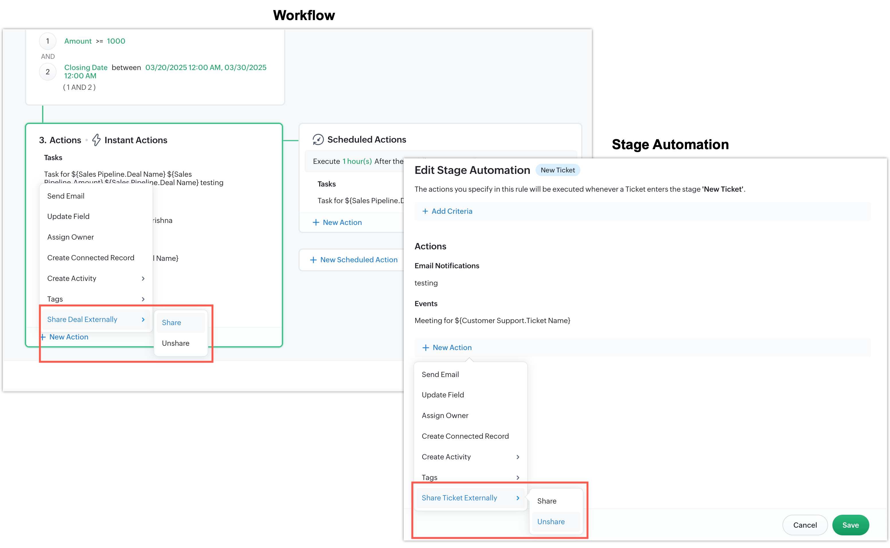Click the Scheduled Actions clock icon

click(318, 139)
